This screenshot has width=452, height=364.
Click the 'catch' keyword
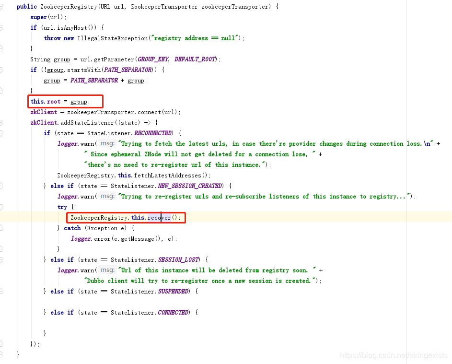72,228
